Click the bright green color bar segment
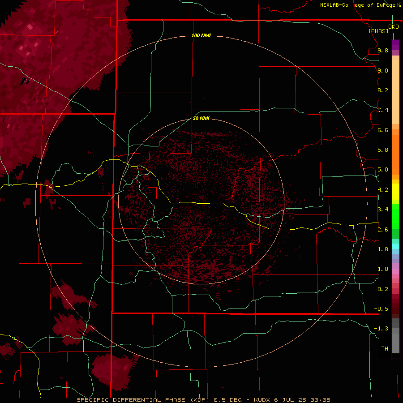This screenshot has height=403, width=403. (x=395, y=216)
